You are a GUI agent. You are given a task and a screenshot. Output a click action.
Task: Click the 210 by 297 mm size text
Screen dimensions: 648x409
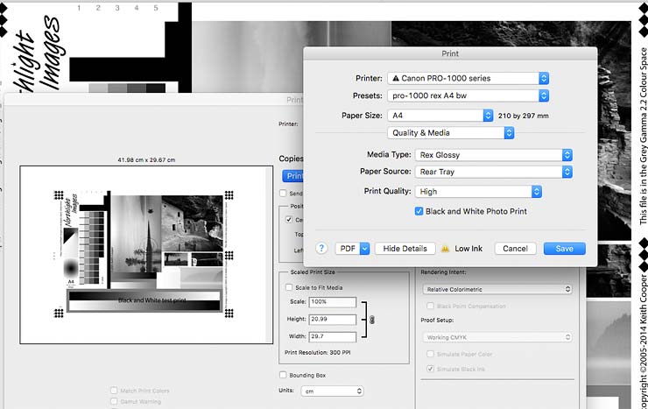pos(523,116)
